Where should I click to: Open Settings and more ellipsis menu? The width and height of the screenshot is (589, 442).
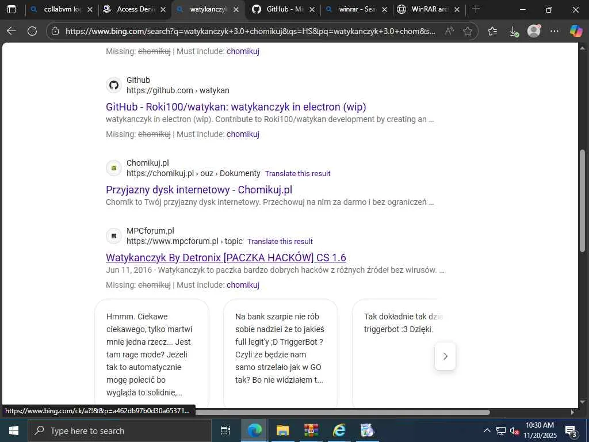(x=554, y=31)
